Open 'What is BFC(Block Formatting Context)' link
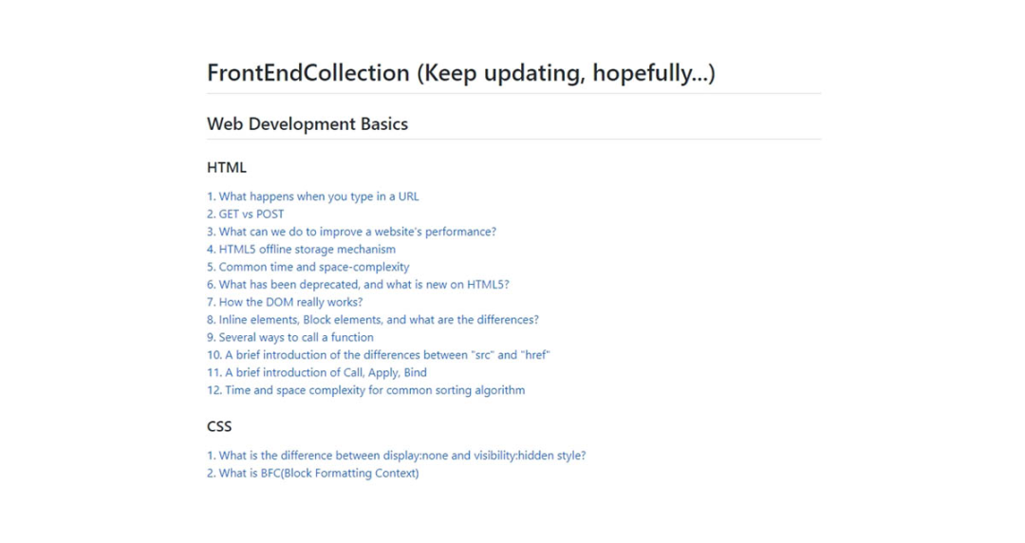 tap(312, 473)
